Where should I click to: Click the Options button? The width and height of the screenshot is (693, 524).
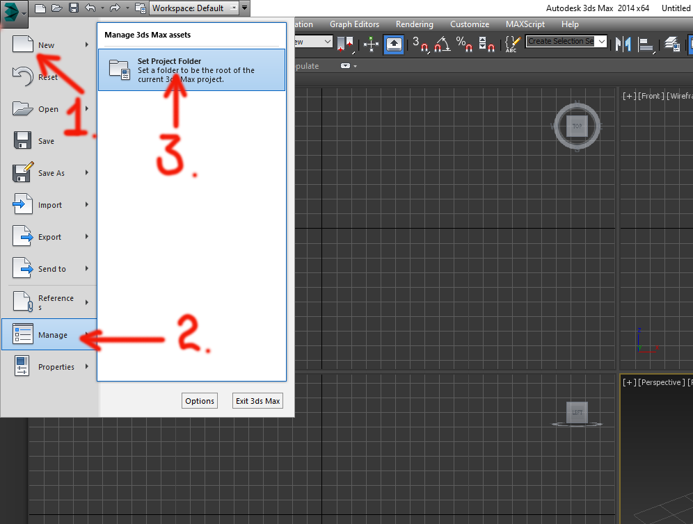pyautogui.click(x=200, y=401)
